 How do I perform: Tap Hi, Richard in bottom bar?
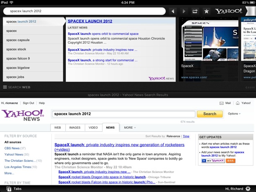(x=234, y=189)
